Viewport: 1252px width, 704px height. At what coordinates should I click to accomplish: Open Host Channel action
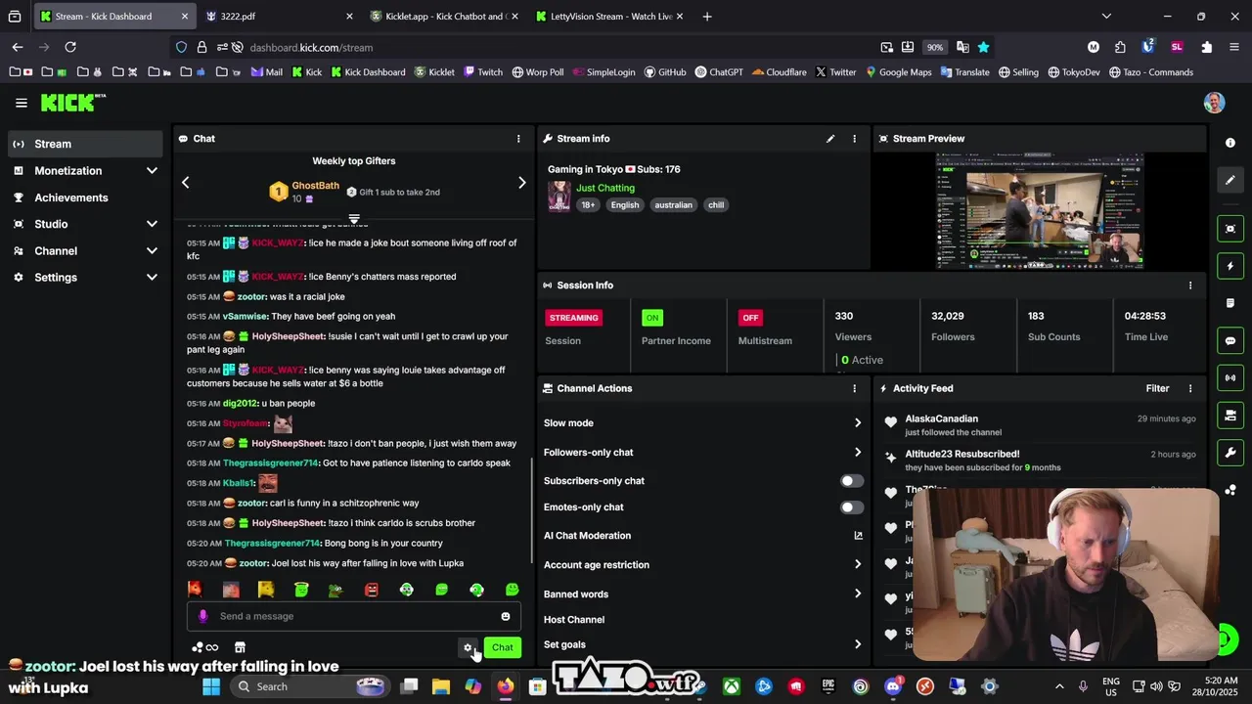pyautogui.click(x=574, y=620)
